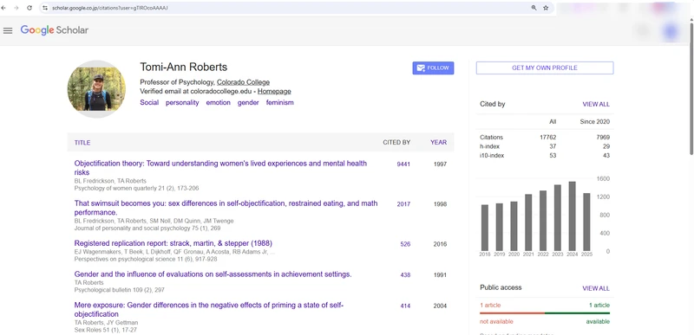The image size is (694, 335).
Task: Click the 'Sex Roles 51 (1), 17-27' text
Action: coord(105,330)
